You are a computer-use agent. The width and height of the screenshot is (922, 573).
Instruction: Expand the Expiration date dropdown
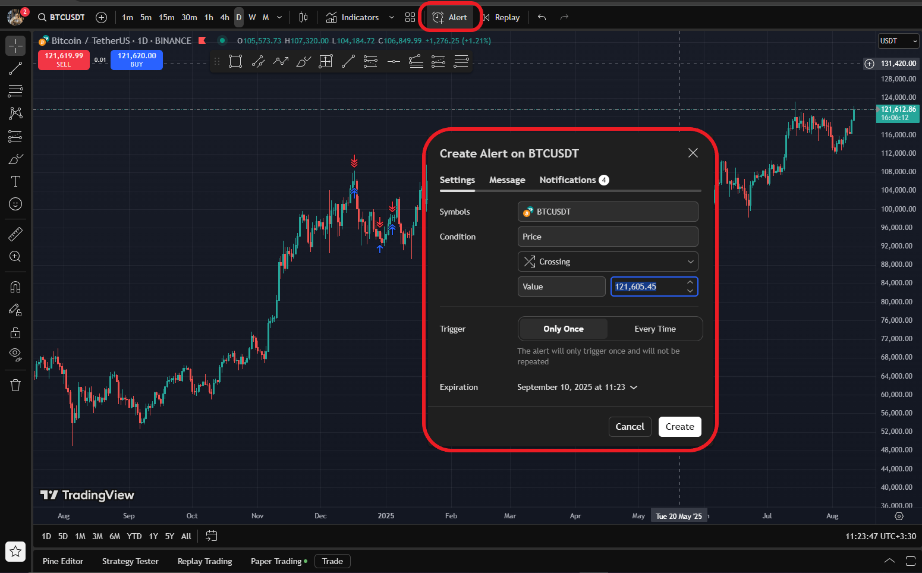coord(577,387)
